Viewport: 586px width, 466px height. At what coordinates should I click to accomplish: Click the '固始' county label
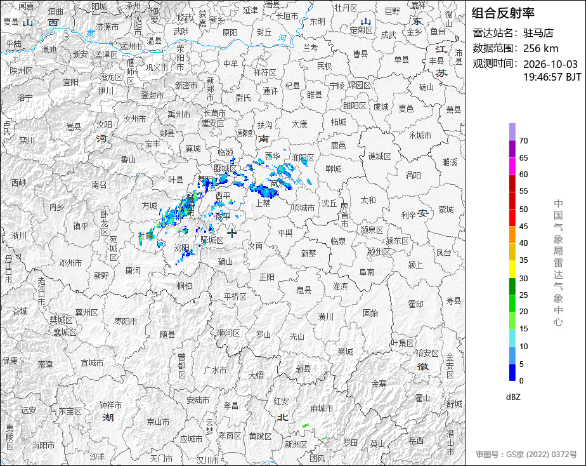(370, 312)
